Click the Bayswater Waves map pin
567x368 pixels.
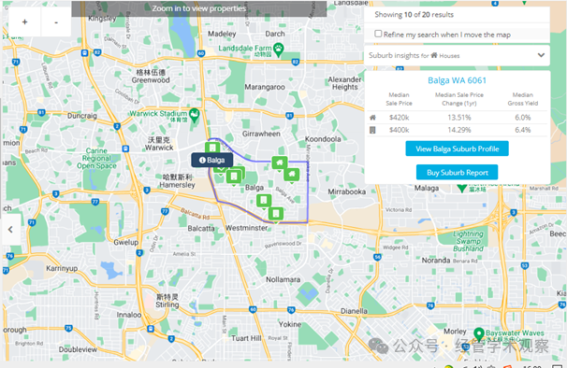click(x=479, y=334)
